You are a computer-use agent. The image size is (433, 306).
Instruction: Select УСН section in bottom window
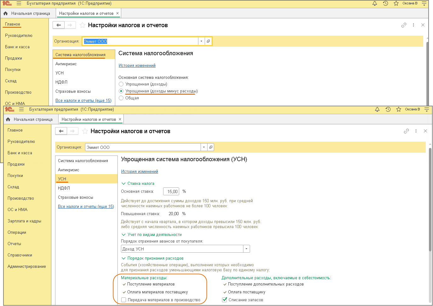(x=86, y=179)
